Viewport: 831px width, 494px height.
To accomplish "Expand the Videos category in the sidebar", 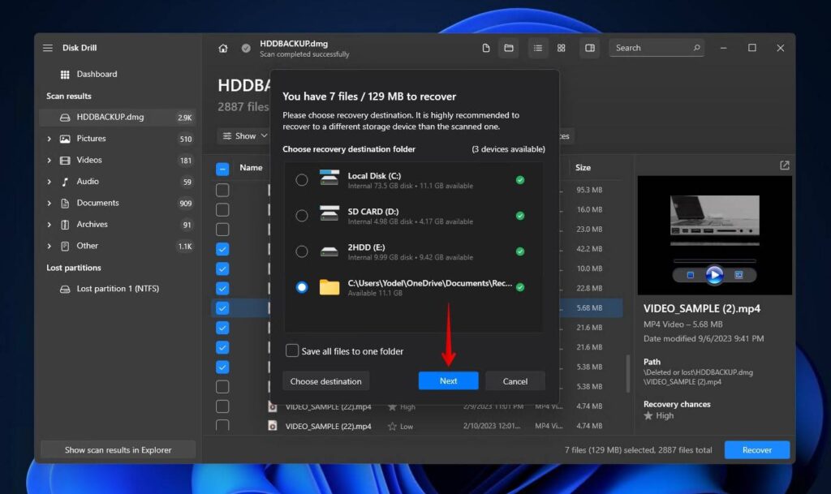I will 50,160.
